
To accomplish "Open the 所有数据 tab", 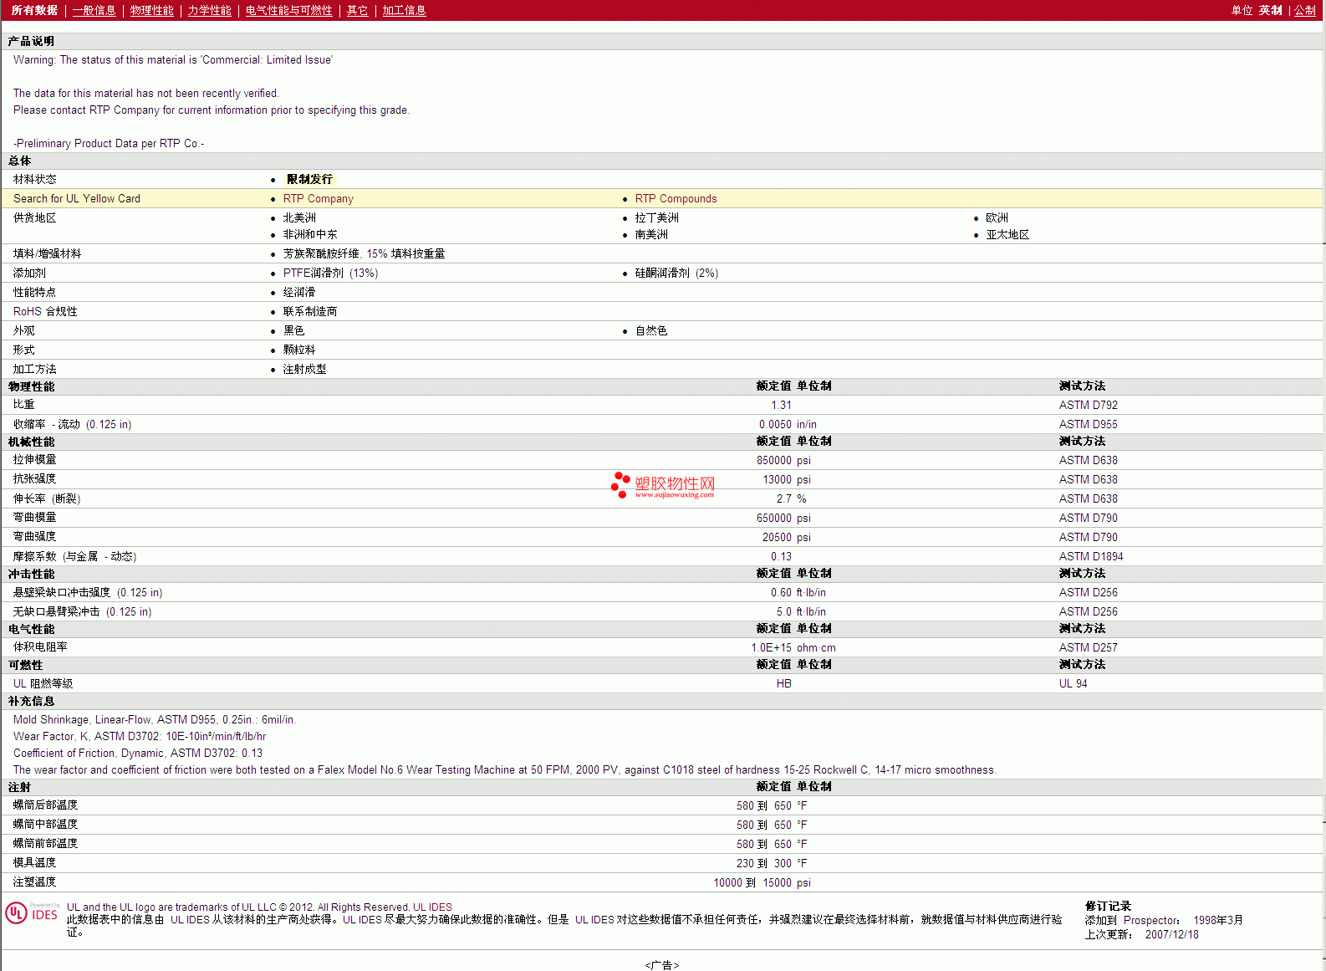I will click(x=34, y=10).
